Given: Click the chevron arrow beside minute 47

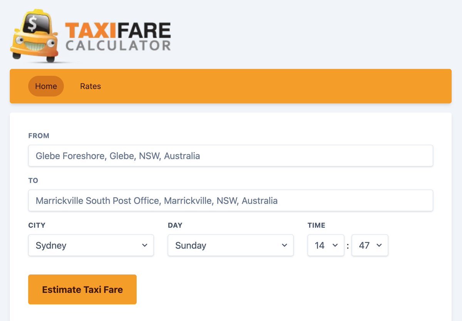Looking at the screenshot, I should pos(379,245).
